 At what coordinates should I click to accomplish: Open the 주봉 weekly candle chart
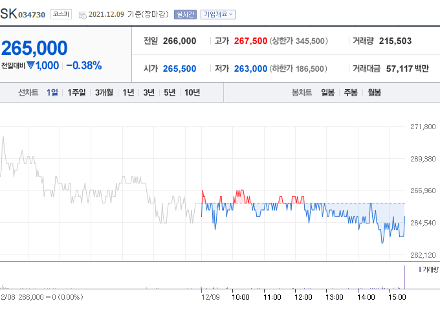click(351, 92)
